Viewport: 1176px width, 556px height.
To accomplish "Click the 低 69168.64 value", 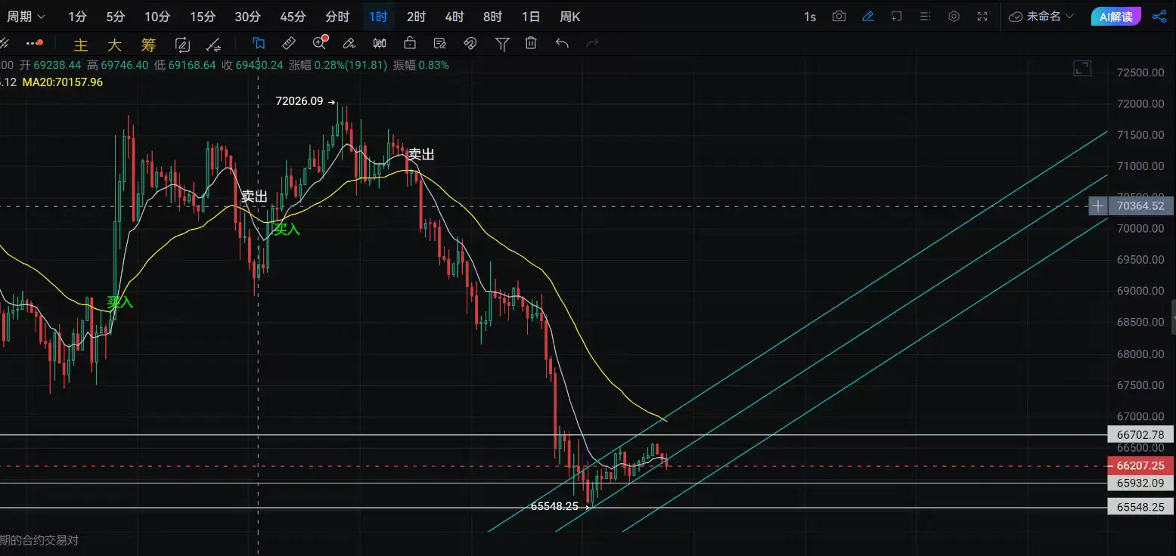I will pyautogui.click(x=185, y=65).
